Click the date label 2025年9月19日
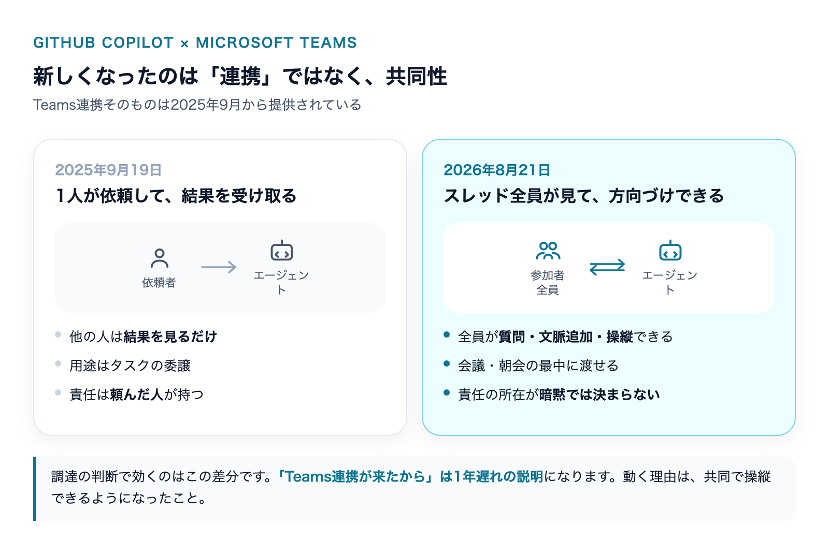 (x=108, y=170)
